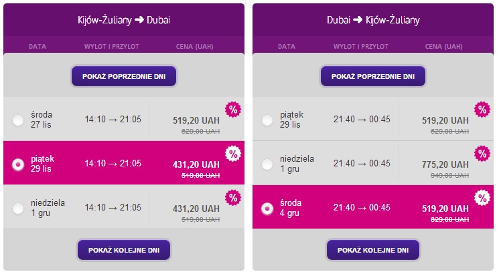Select piątek 29 lis return flight radio

(x=267, y=120)
